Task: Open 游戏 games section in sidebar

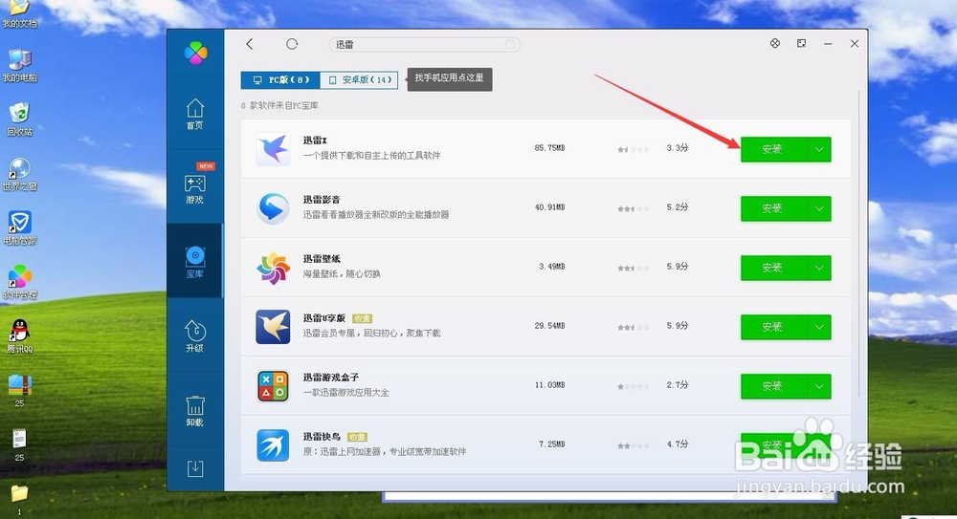Action: 194,188
